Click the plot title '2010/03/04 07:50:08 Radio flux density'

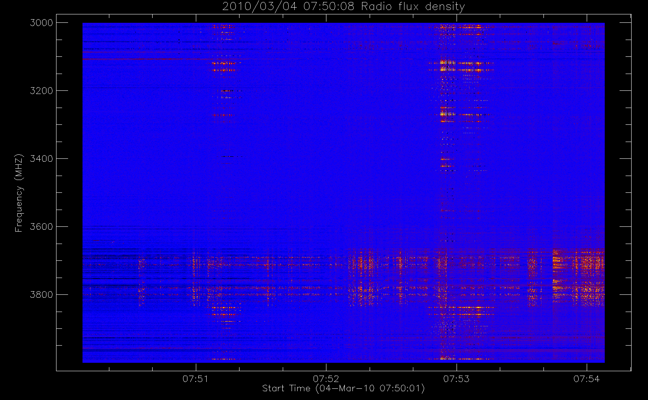pyautogui.click(x=344, y=7)
